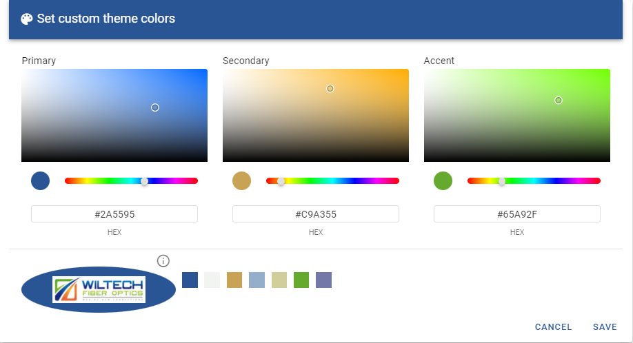The width and height of the screenshot is (633, 343).
Task: Click the palette icon in the header
Action: (27, 19)
